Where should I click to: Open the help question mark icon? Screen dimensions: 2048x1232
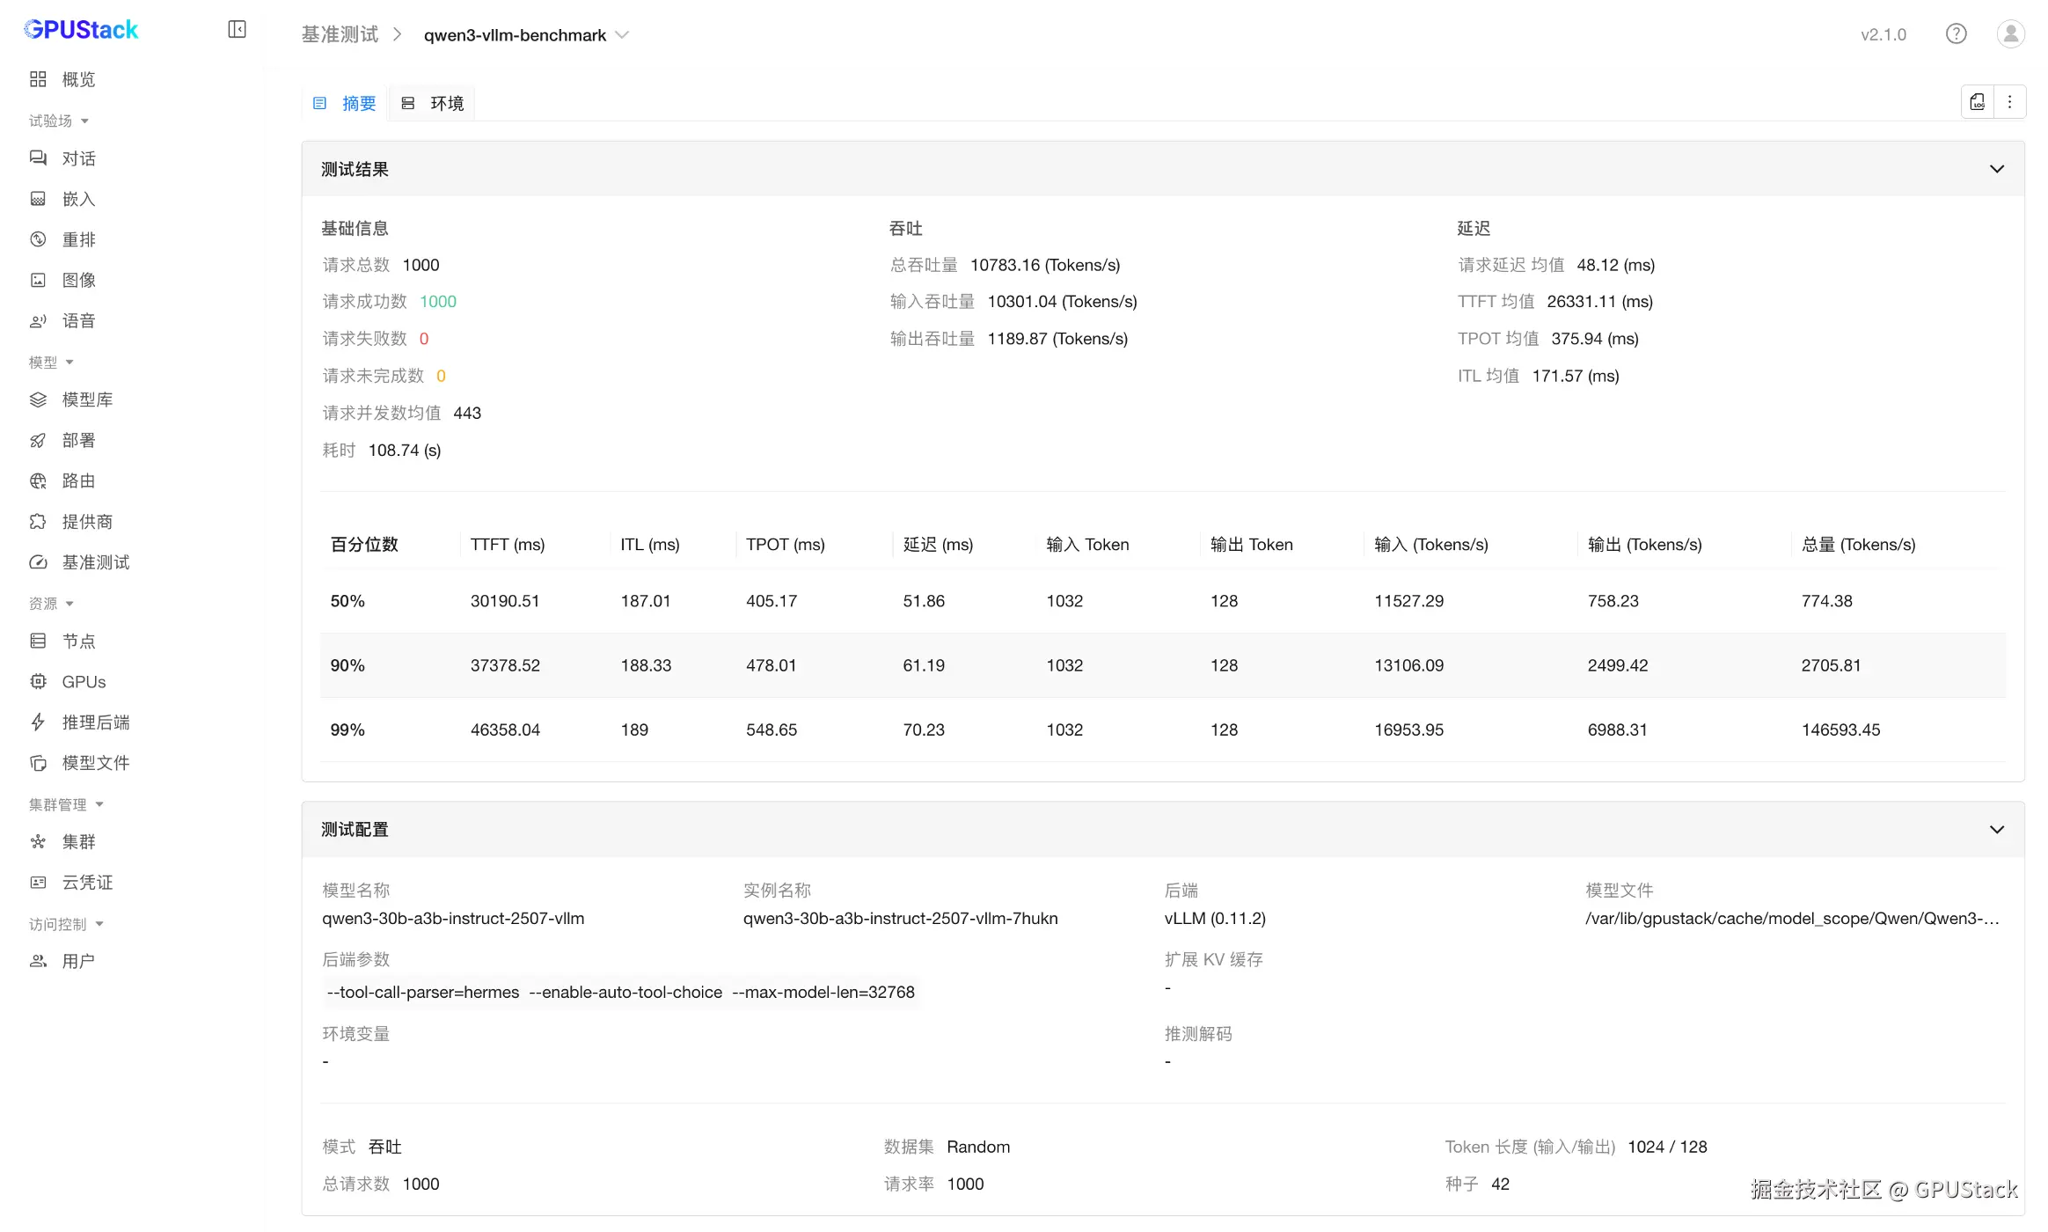coord(1956,33)
